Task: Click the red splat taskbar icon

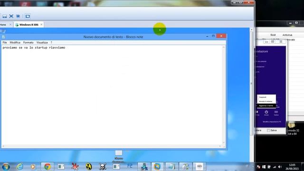Action: (75, 167)
